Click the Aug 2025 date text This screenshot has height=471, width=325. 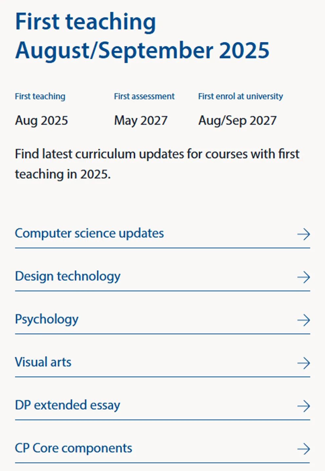41,120
